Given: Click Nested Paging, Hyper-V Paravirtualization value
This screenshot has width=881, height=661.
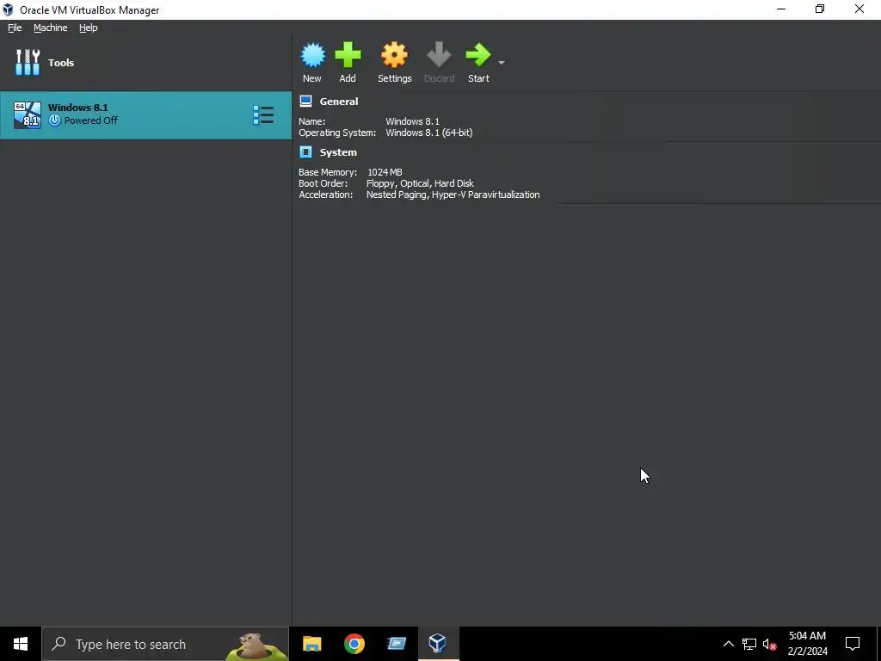Looking at the screenshot, I should pos(453,195).
